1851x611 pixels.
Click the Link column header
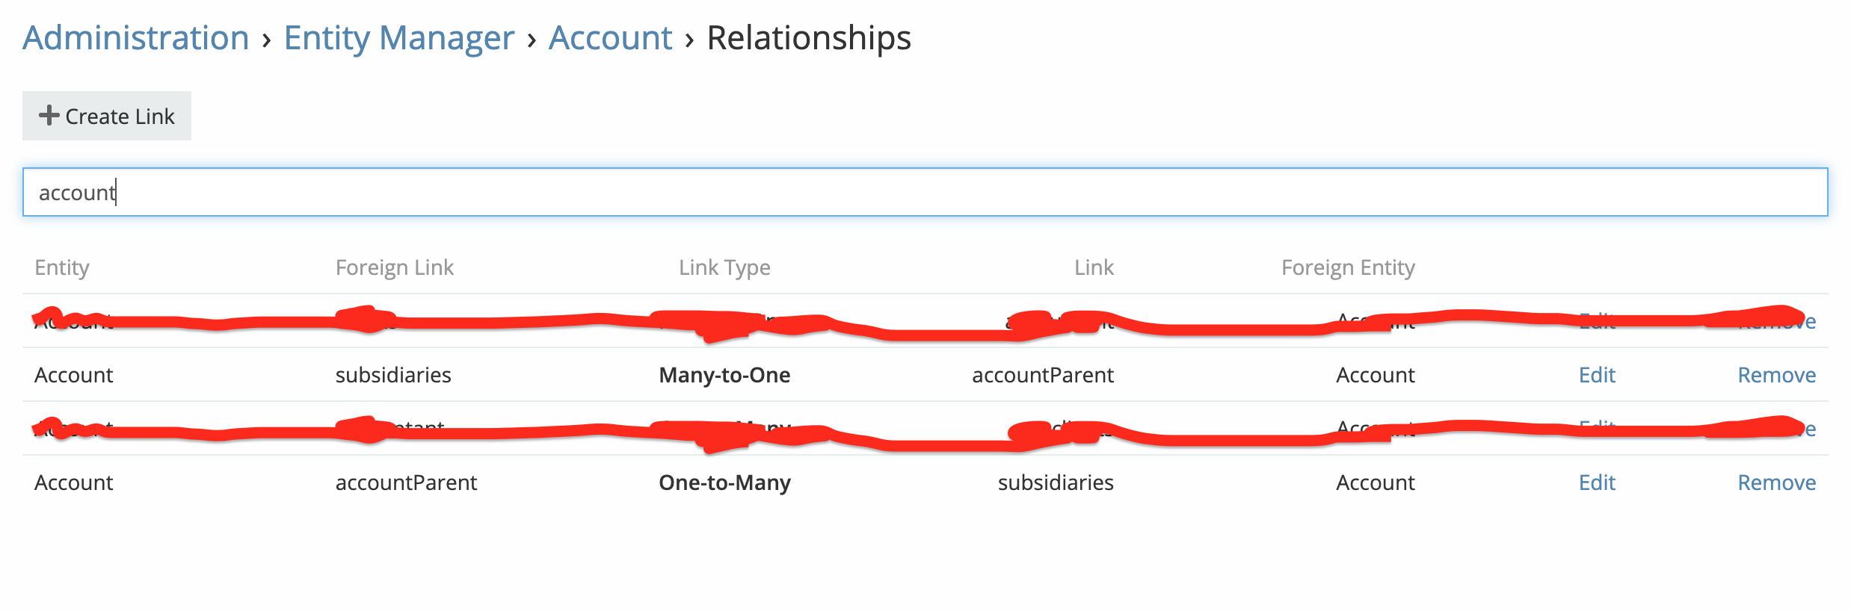pyautogui.click(x=1094, y=267)
